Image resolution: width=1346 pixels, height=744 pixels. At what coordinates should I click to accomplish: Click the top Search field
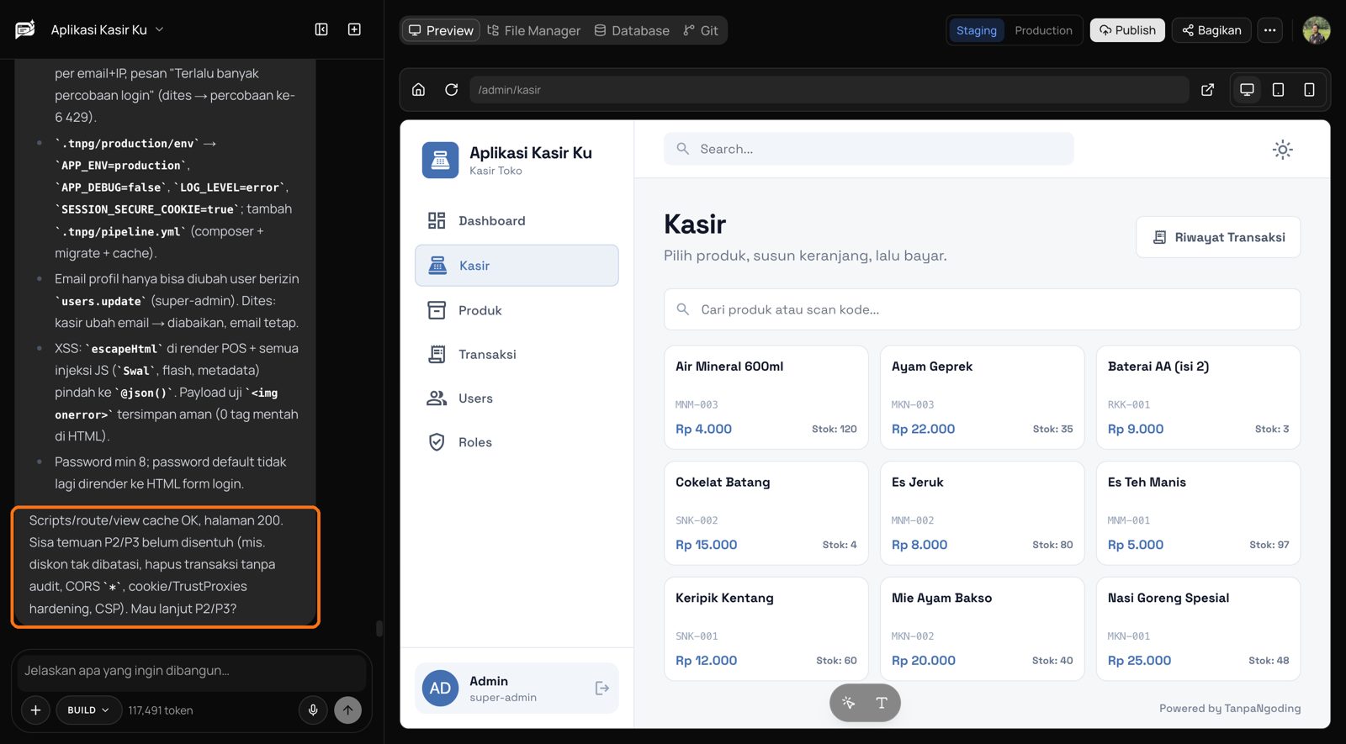pyautogui.click(x=868, y=149)
